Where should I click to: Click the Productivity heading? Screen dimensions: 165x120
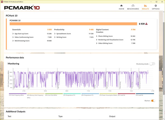59,30
